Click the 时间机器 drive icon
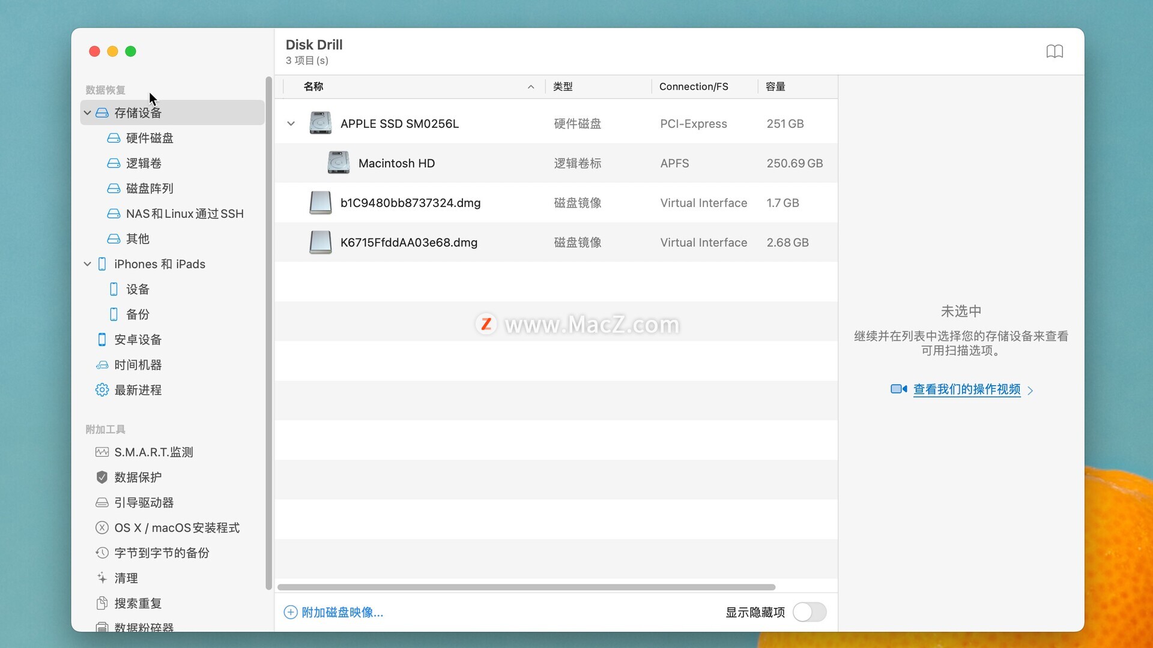Image resolution: width=1153 pixels, height=648 pixels. [x=102, y=365]
